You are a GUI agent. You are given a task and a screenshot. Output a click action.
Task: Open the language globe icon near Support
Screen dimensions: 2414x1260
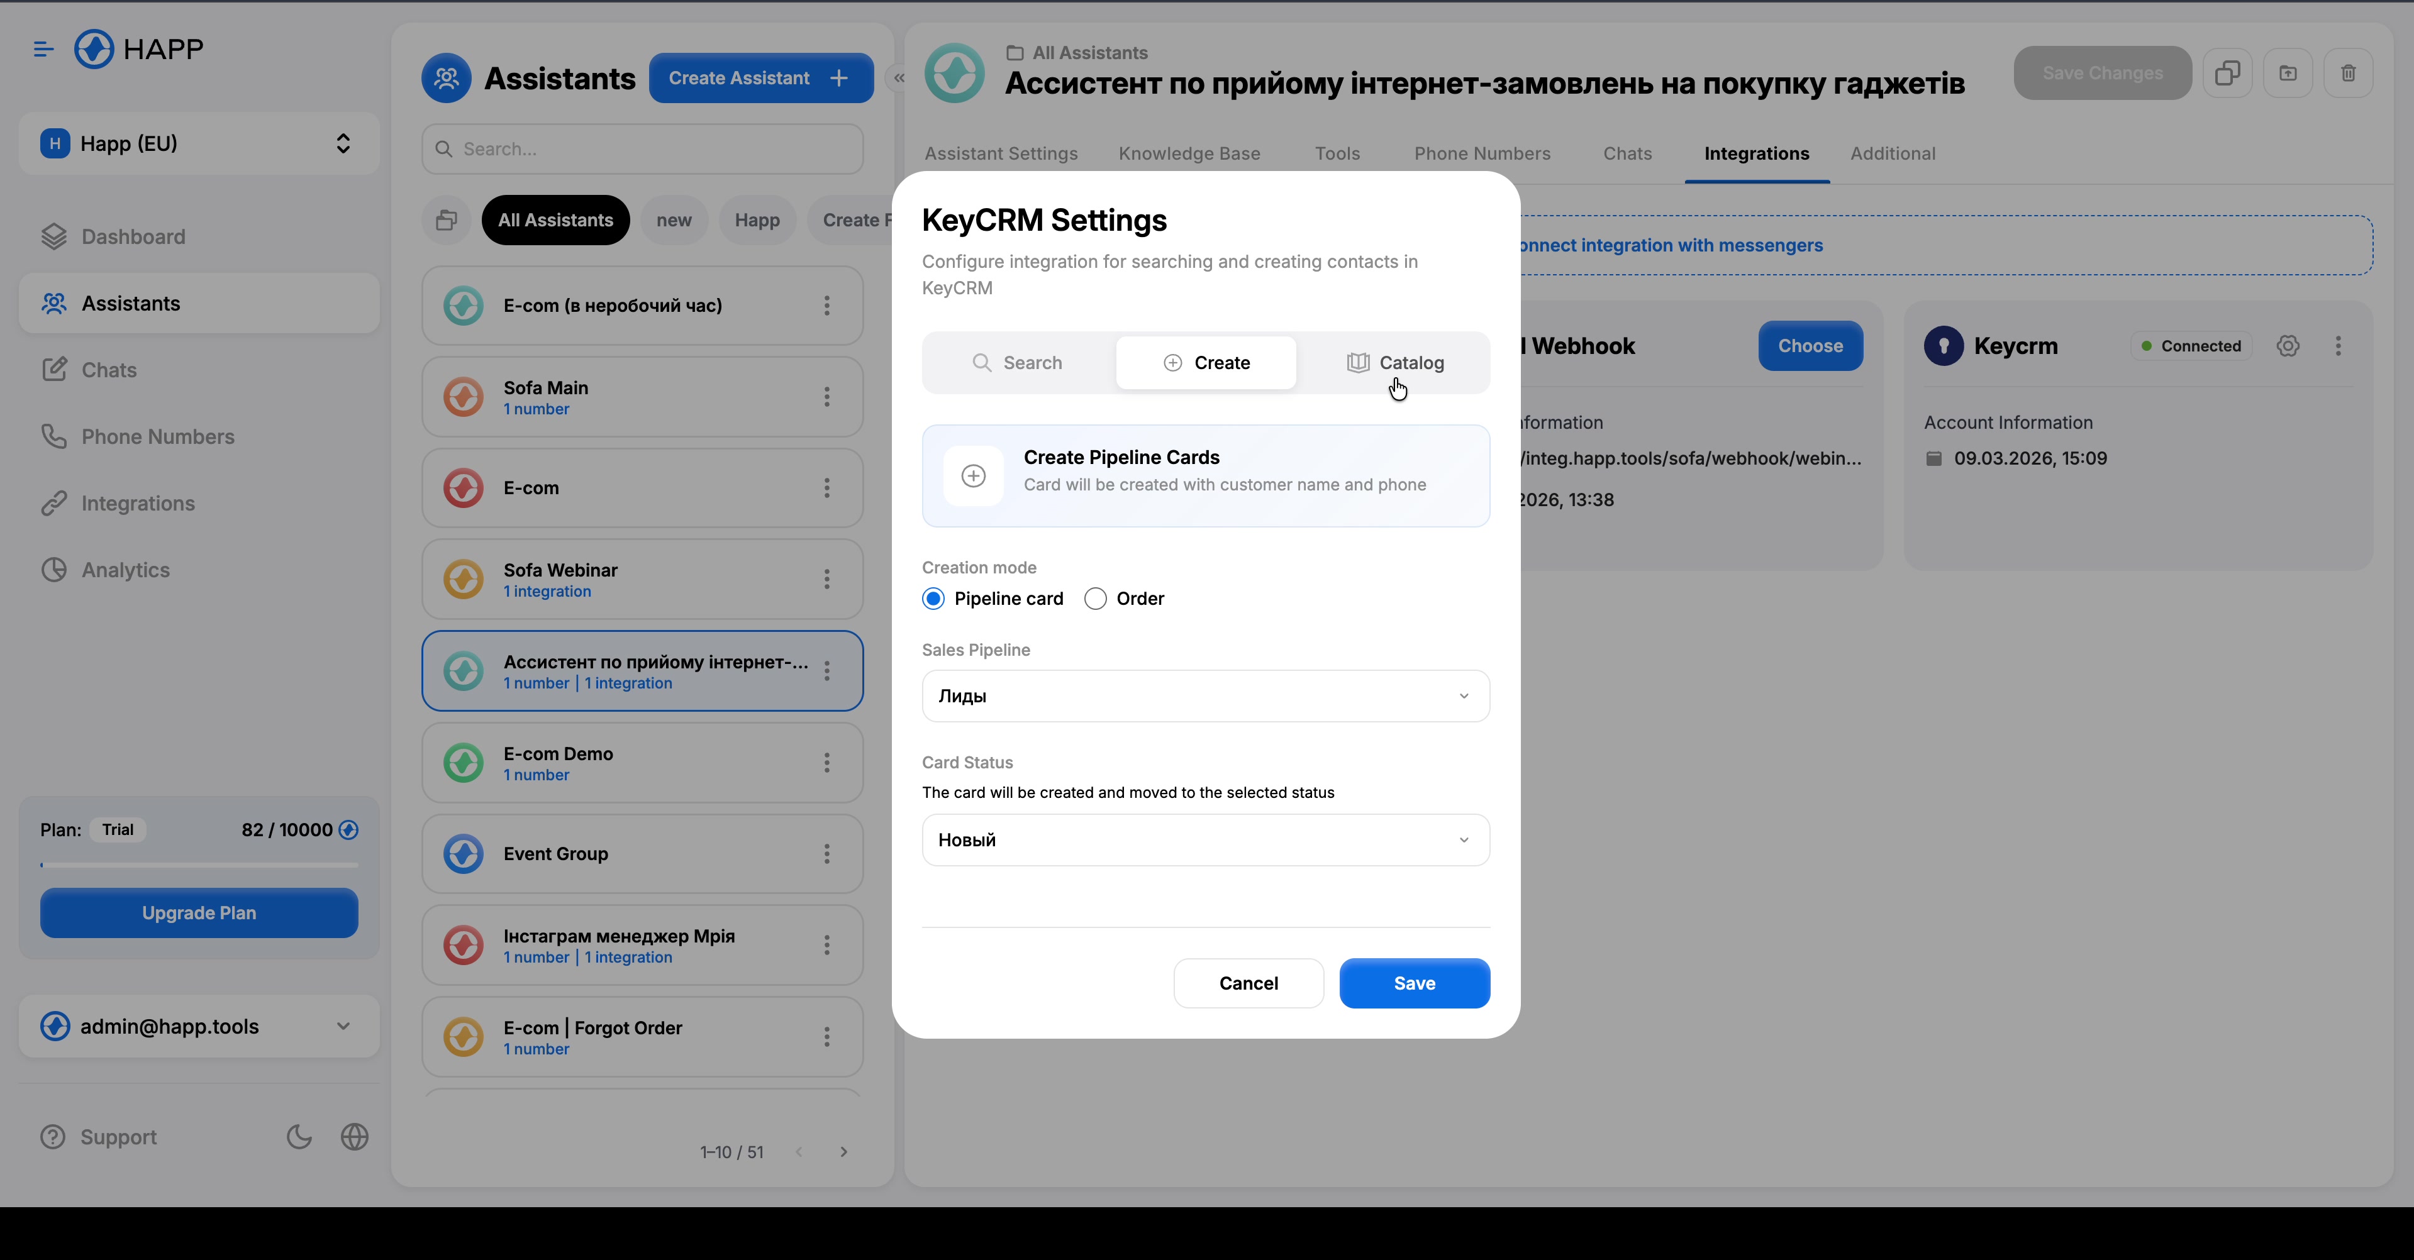click(x=354, y=1136)
